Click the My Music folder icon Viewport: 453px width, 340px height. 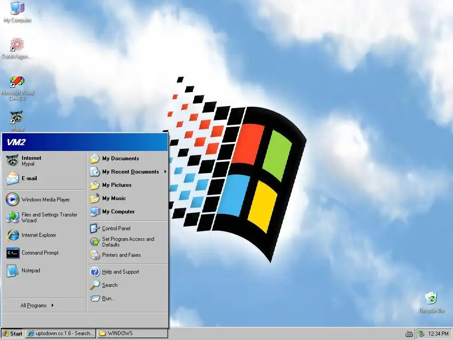pyautogui.click(x=95, y=198)
